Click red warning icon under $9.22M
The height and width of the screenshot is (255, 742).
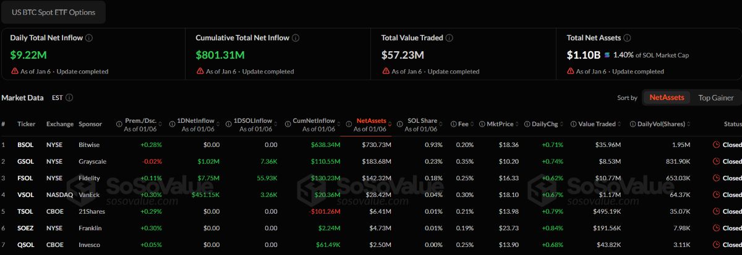tap(14, 71)
